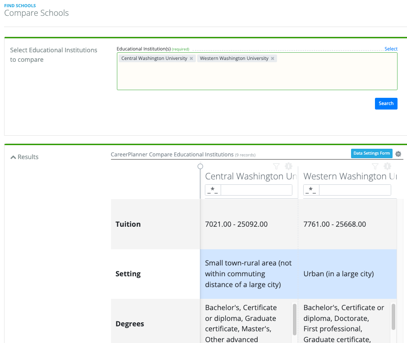Open the filter for the Western Washington column

(x=375, y=166)
